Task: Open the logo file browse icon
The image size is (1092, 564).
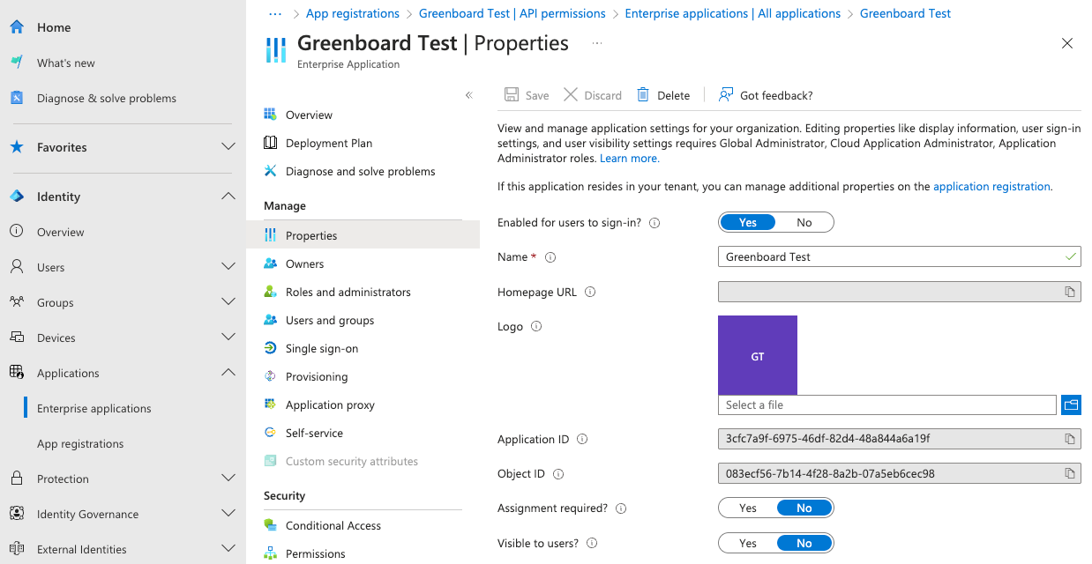Action: click(x=1071, y=404)
